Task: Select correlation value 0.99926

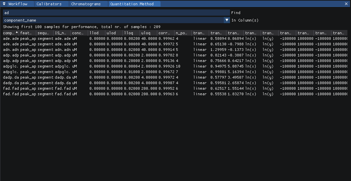Action: 166,66
